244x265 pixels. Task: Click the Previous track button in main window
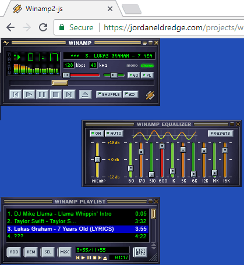click(x=16, y=95)
